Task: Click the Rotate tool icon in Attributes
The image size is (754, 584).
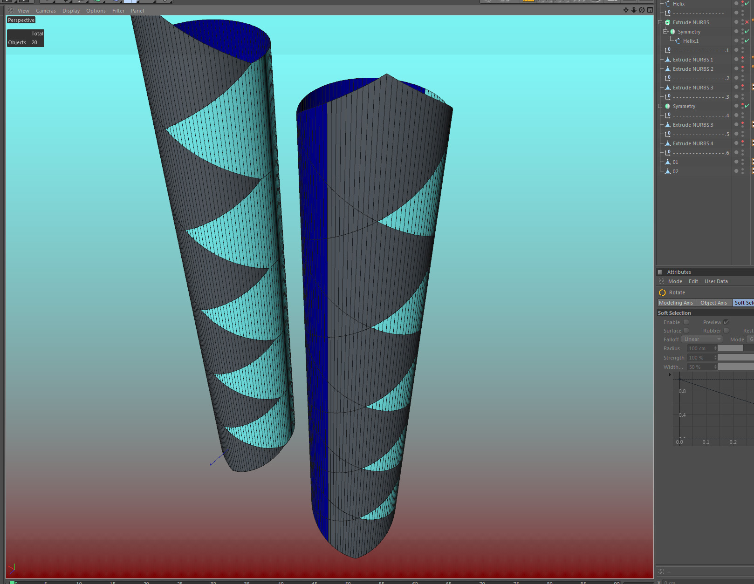Action: coord(662,292)
